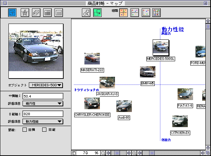Select the JAGUAR-XJ-S car thumbnail
211x156 pixels.
[107, 83]
